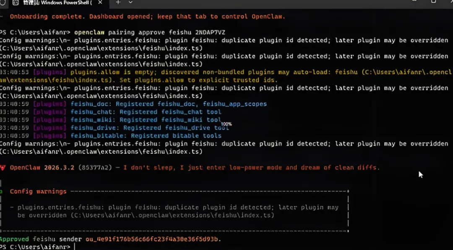453x250 pixels.
Task: Click the (85377a2) commit hash
Action: (95, 167)
